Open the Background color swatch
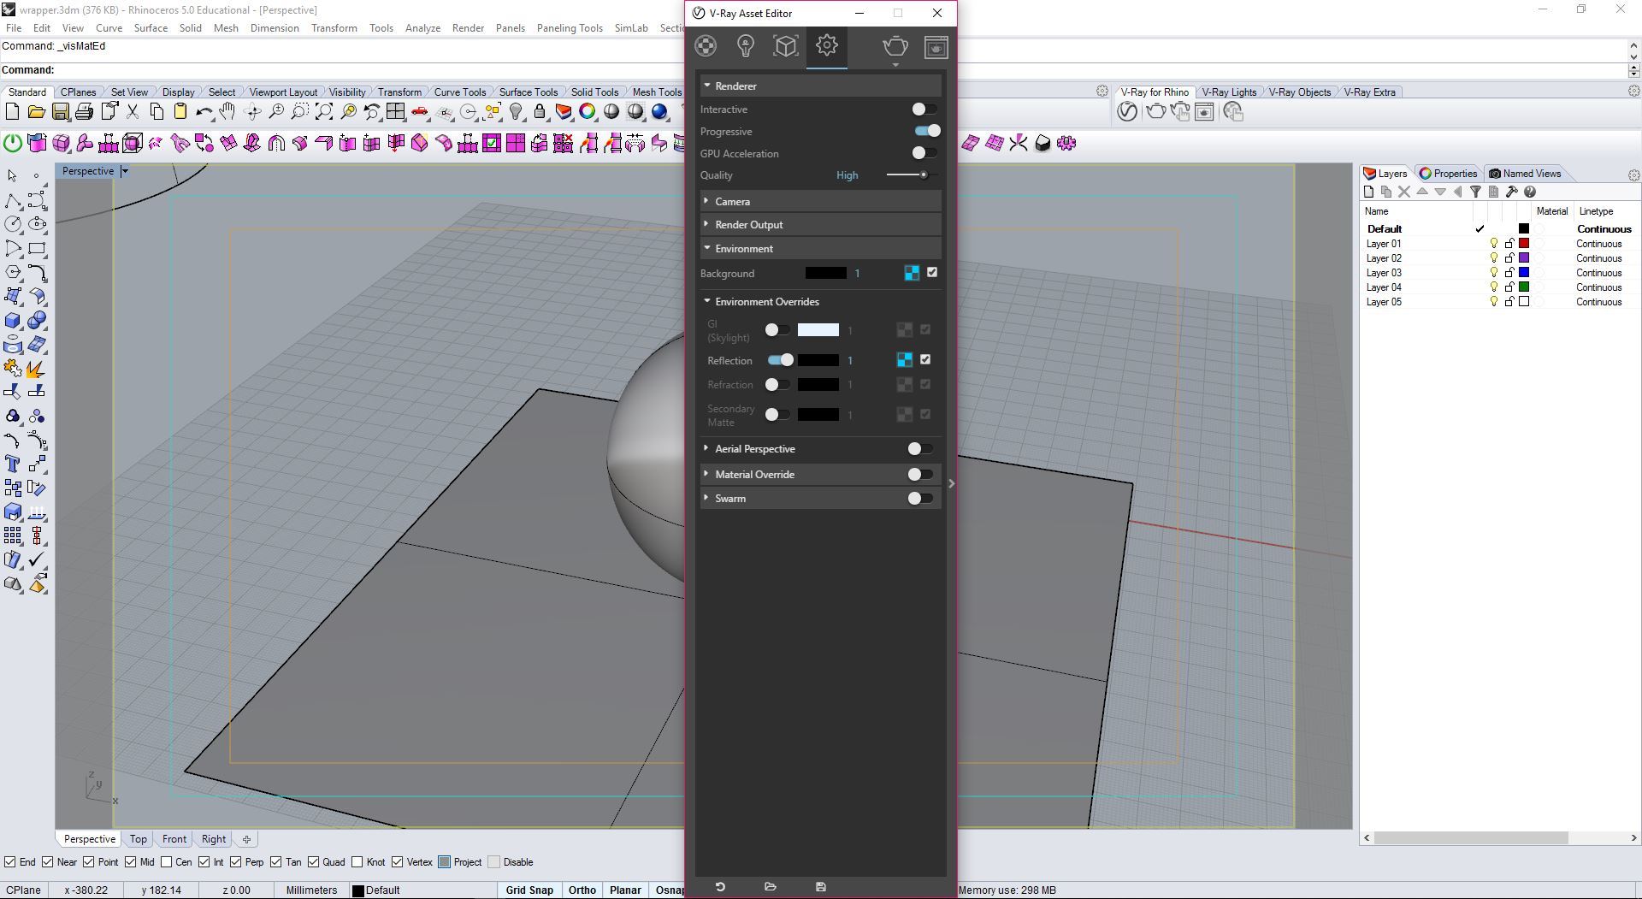Screen dimensions: 1642x899 pos(826,274)
